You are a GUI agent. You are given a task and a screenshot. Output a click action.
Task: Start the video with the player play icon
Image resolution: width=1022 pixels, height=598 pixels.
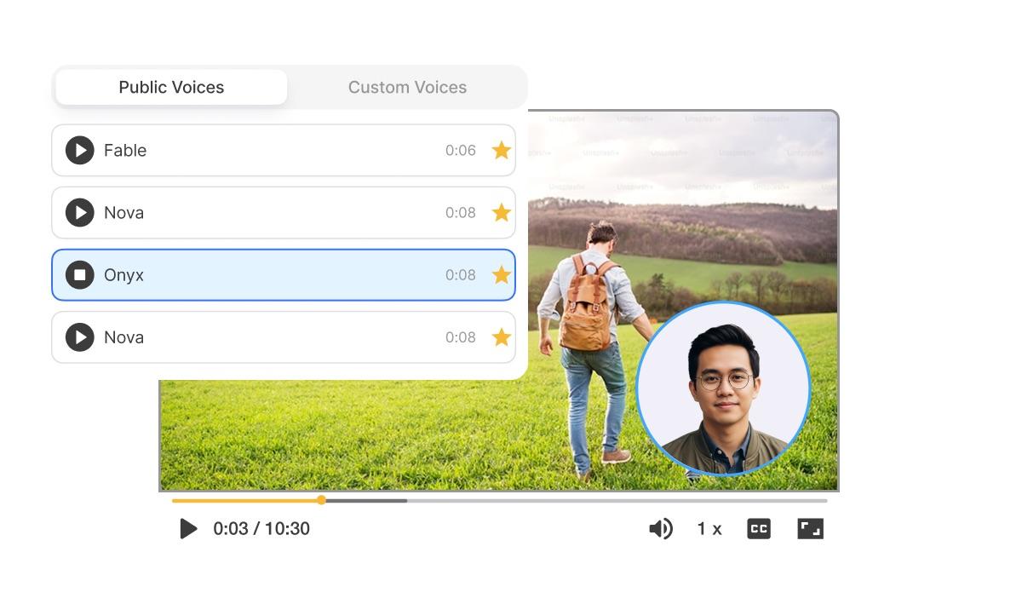(x=188, y=528)
